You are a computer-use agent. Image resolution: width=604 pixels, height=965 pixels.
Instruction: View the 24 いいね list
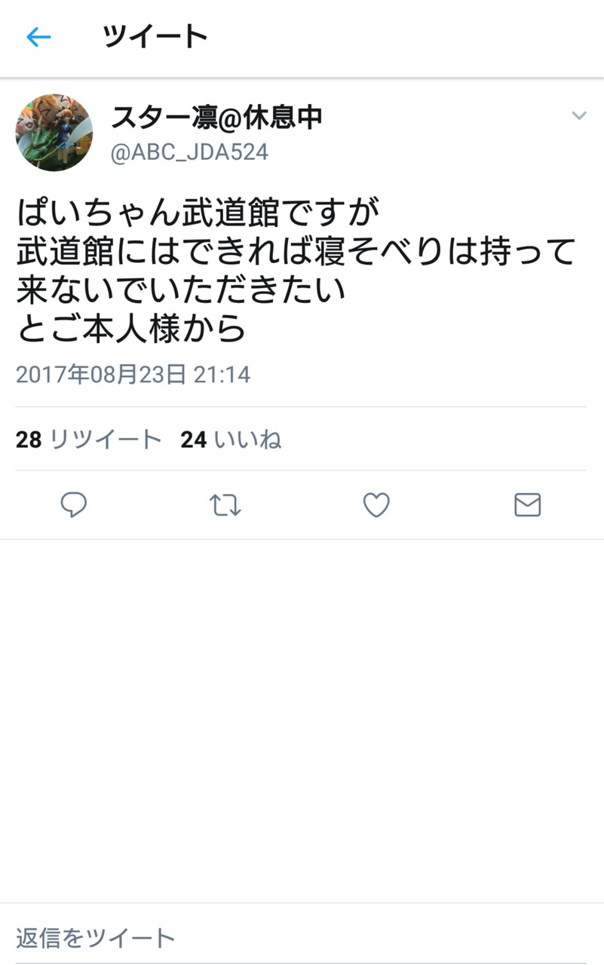point(231,439)
